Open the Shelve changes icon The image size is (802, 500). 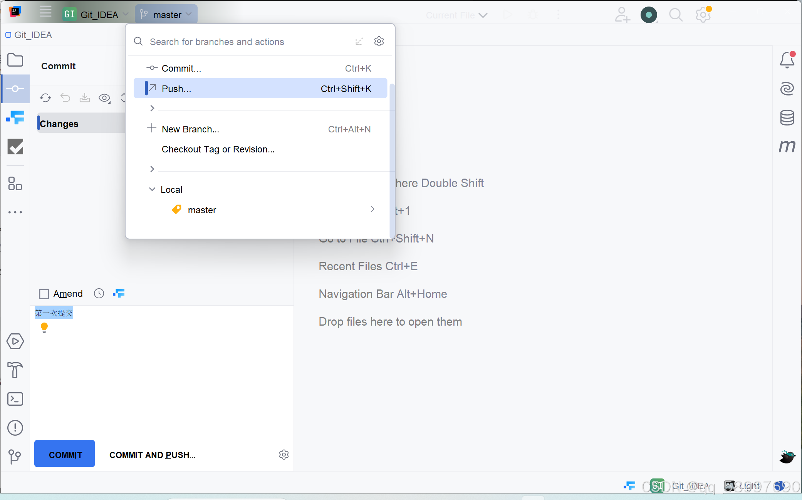point(85,98)
